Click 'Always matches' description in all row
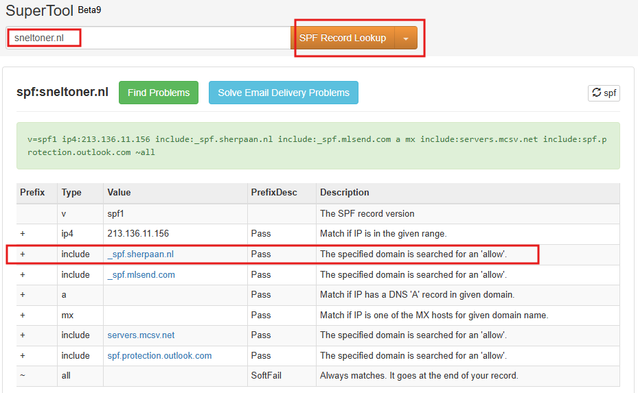 [419, 376]
